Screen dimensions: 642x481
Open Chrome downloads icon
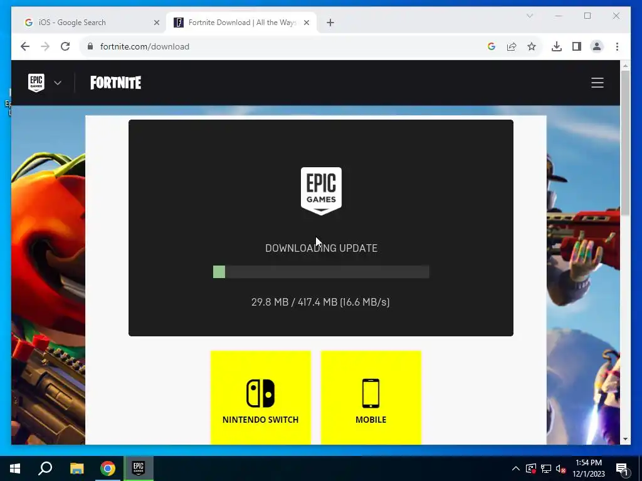(x=557, y=46)
